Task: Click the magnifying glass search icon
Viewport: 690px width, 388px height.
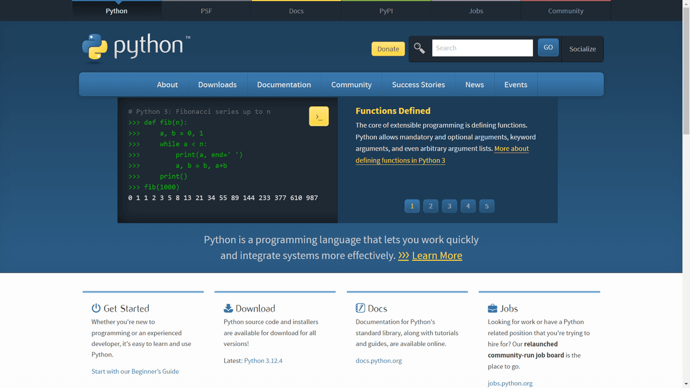Action: coord(419,48)
